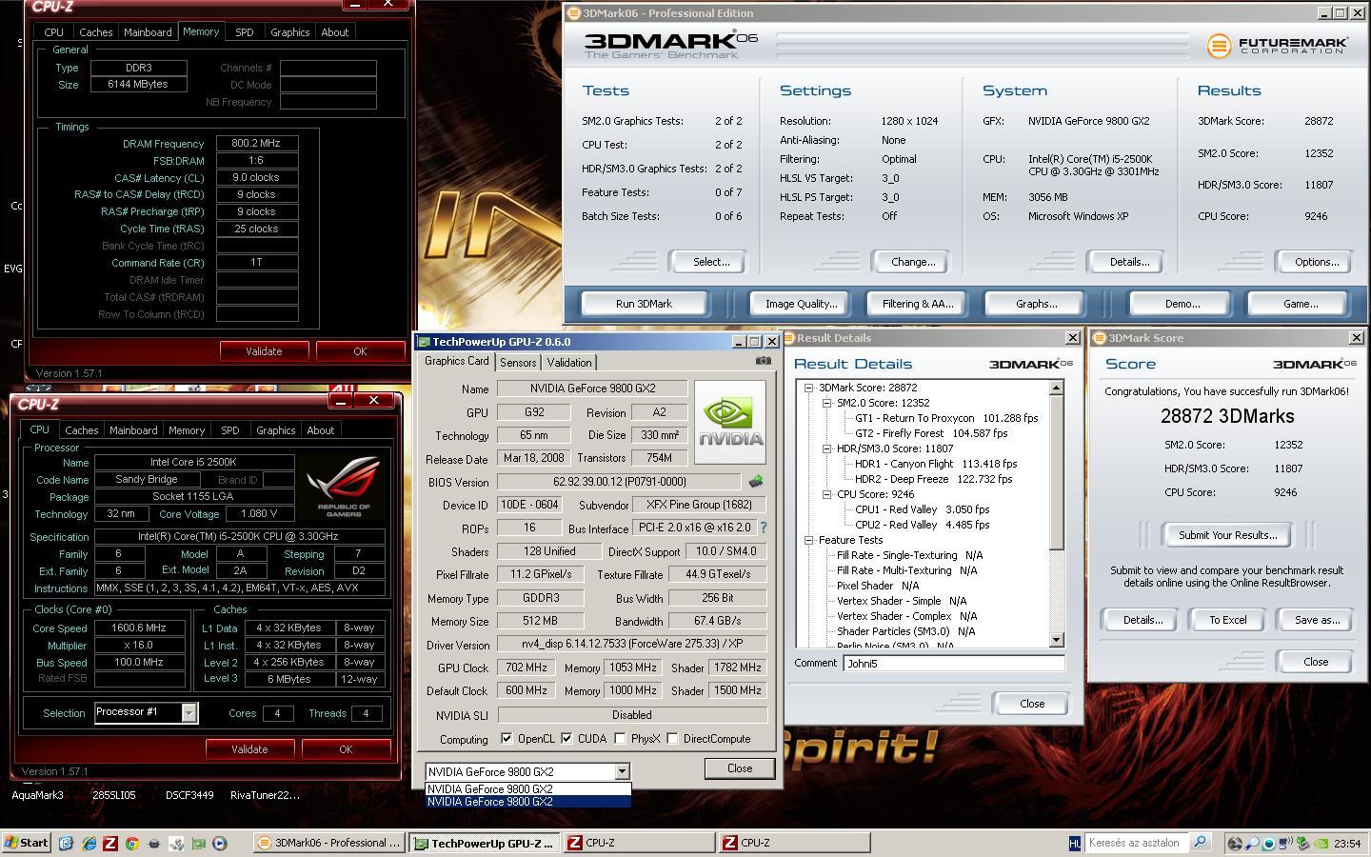Switch to Sensors tab in GPU-Z
The width and height of the screenshot is (1371, 857).
pos(518,363)
